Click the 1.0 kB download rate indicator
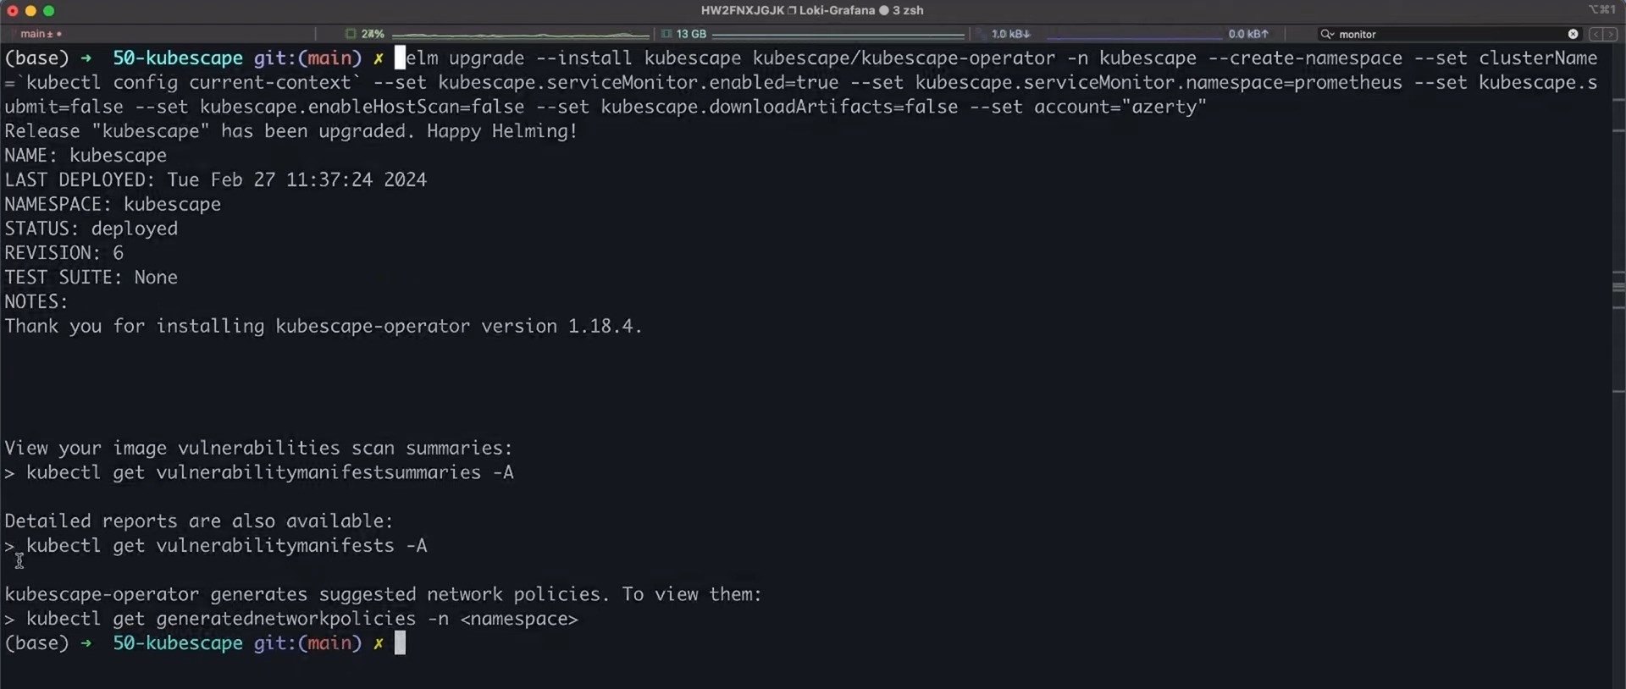 point(1010,34)
